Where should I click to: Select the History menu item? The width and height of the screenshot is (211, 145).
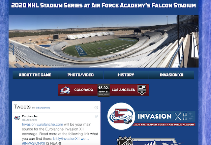pyautogui.click(x=126, y=75)
